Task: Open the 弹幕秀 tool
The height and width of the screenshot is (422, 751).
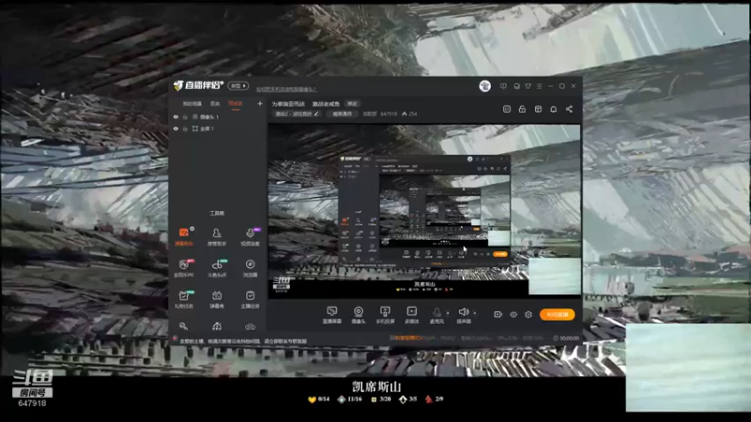Action: pos(217,299)
